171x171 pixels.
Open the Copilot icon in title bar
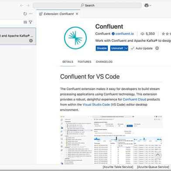147,5
